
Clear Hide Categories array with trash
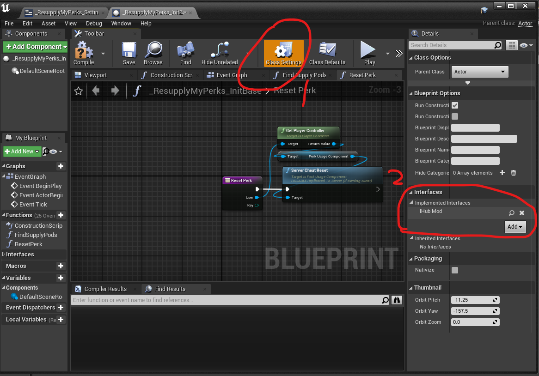click(x=514, y=173)
